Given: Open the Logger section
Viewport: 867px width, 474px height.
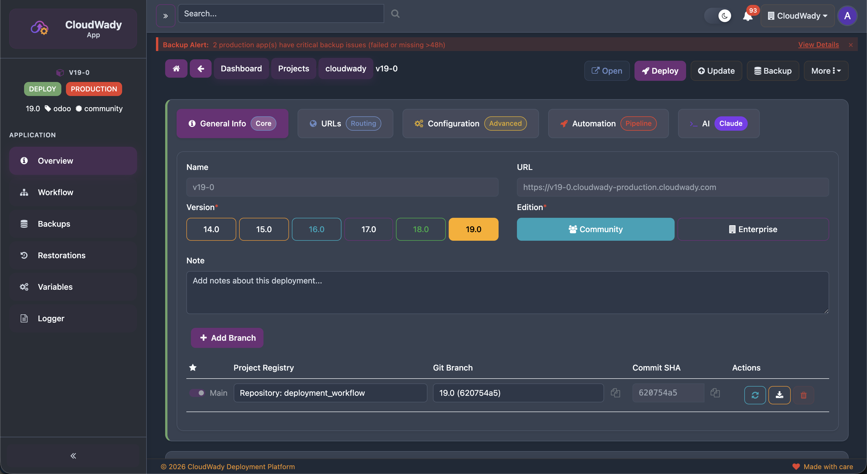Looking at the screenshot, I should 51,318.
